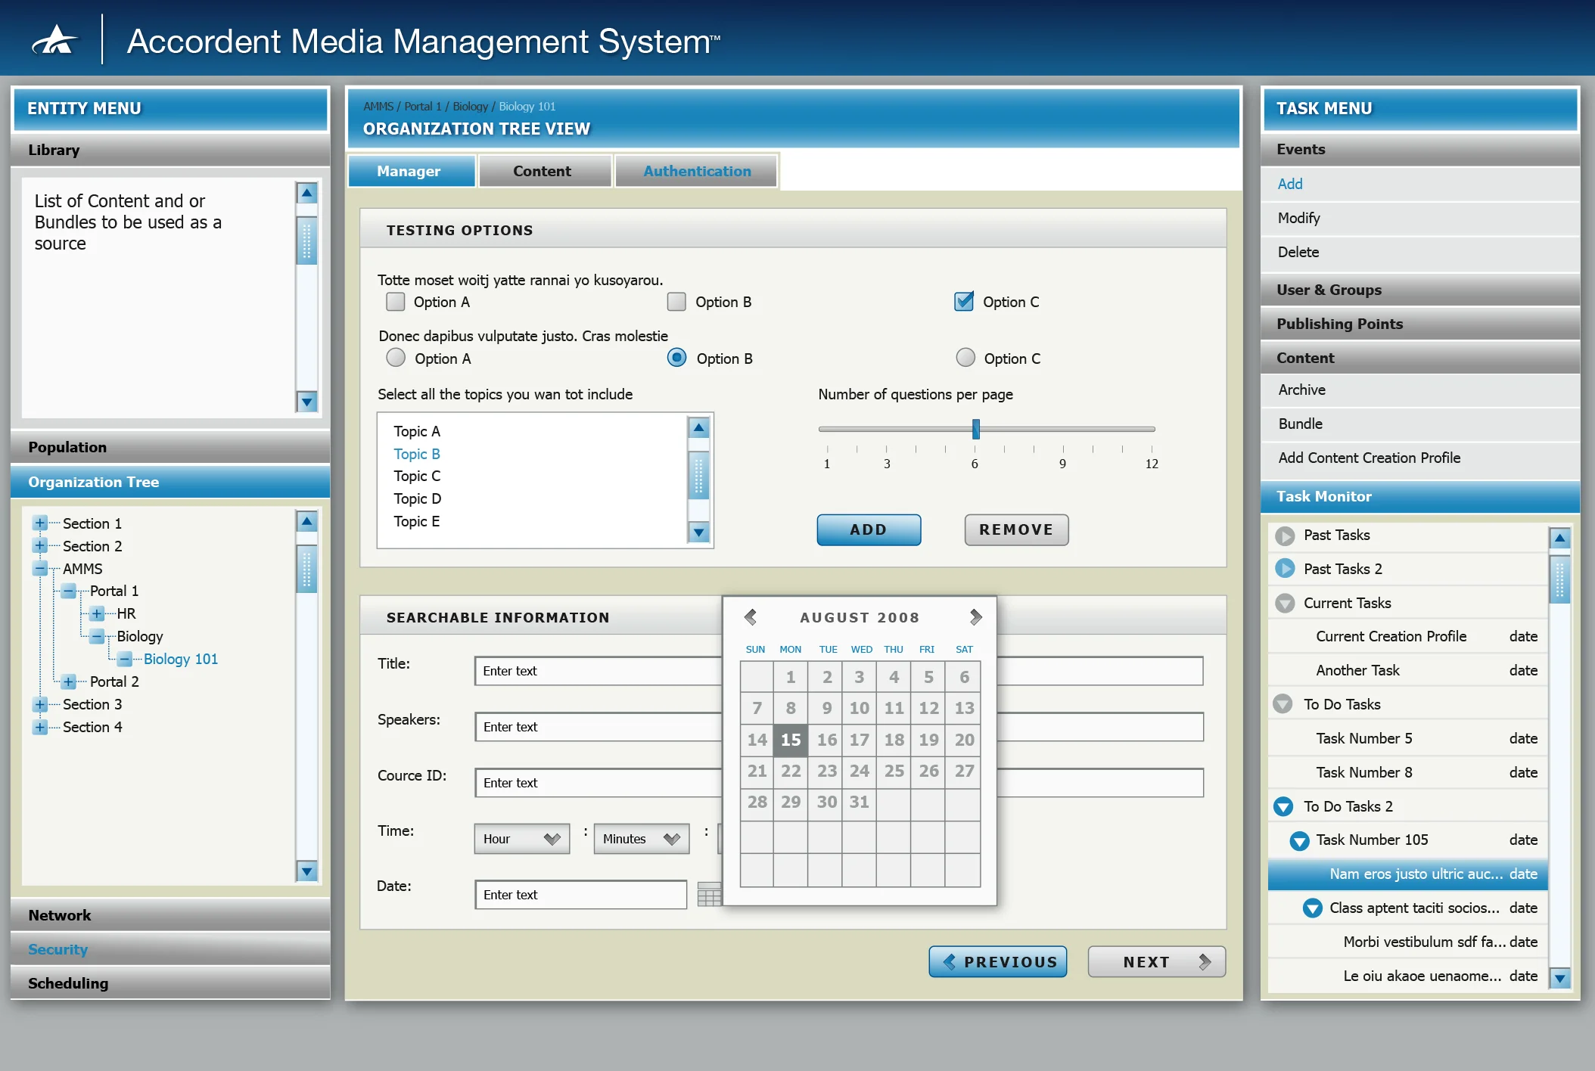
Task: Click the PREVIOUS button
Action: pyautogui.click(x=998, y=961)
